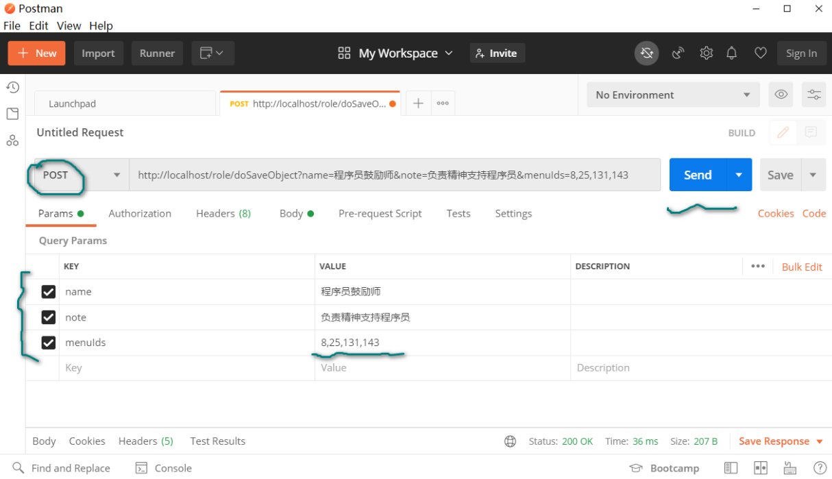Image resolution: width=832 pixels, height=479 pixels.
Task: Open the Test Results tab
Action: tap(217, 441)
